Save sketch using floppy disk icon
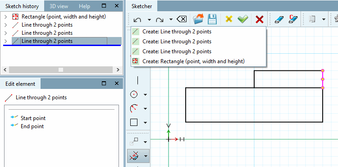This screenshot has width=338, height=167. coord(212,19)
